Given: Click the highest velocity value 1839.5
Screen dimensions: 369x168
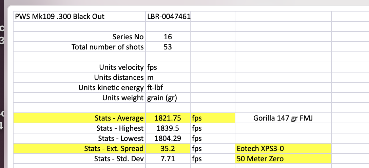Looking at the screenshot, I should 168,128.
